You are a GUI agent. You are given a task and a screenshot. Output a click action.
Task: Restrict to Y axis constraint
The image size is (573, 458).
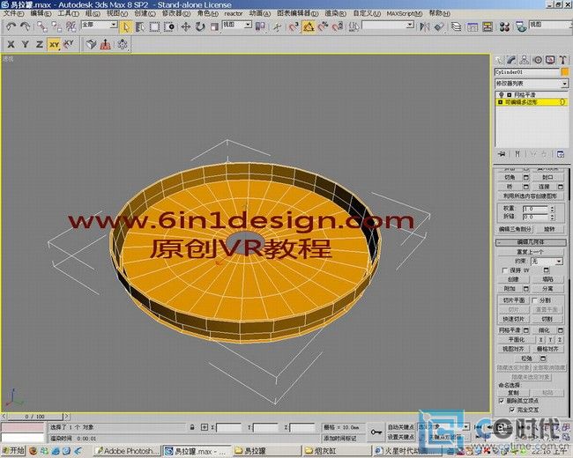(26, 45)
